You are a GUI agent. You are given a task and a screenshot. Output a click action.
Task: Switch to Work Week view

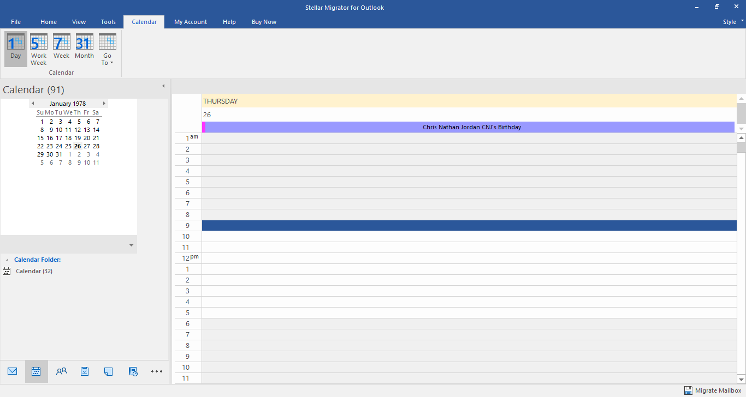39,49
